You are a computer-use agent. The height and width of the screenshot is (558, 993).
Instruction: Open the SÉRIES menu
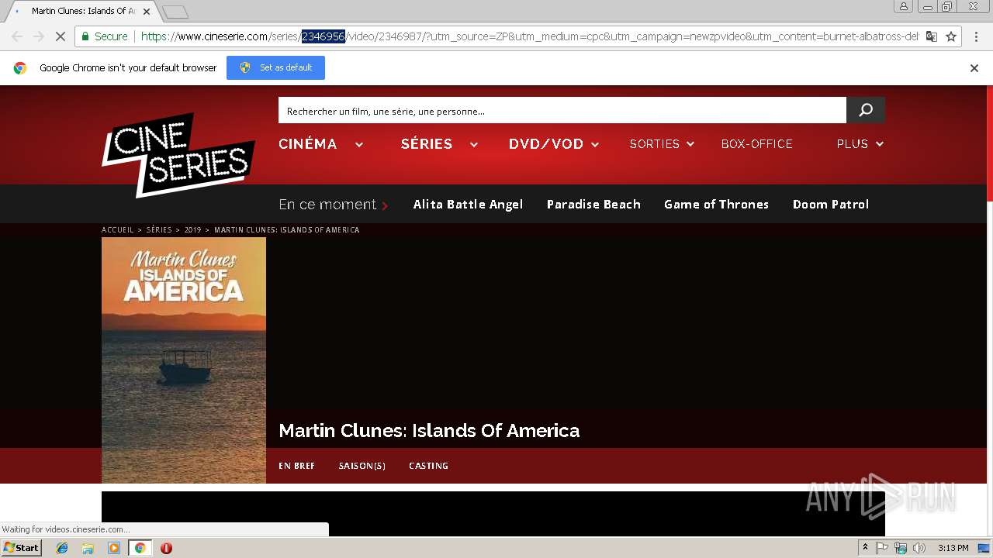(x=427, y=144)
